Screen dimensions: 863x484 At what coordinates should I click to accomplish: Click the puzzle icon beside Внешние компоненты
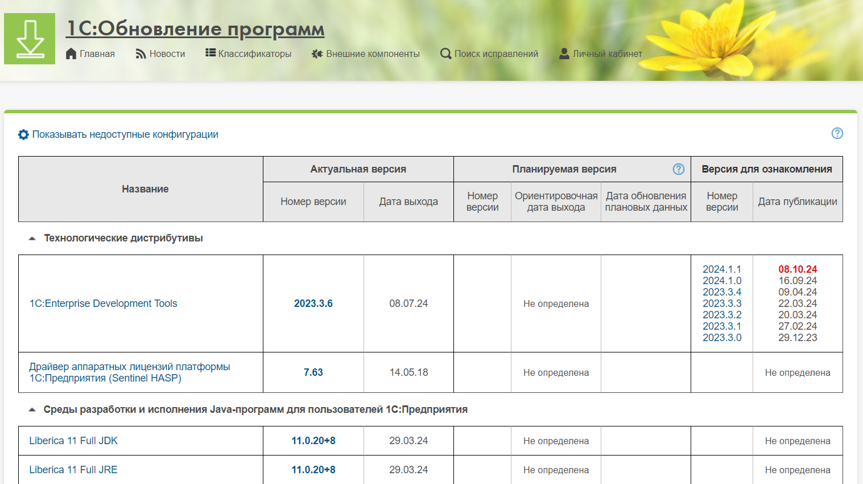coord(317,54)
